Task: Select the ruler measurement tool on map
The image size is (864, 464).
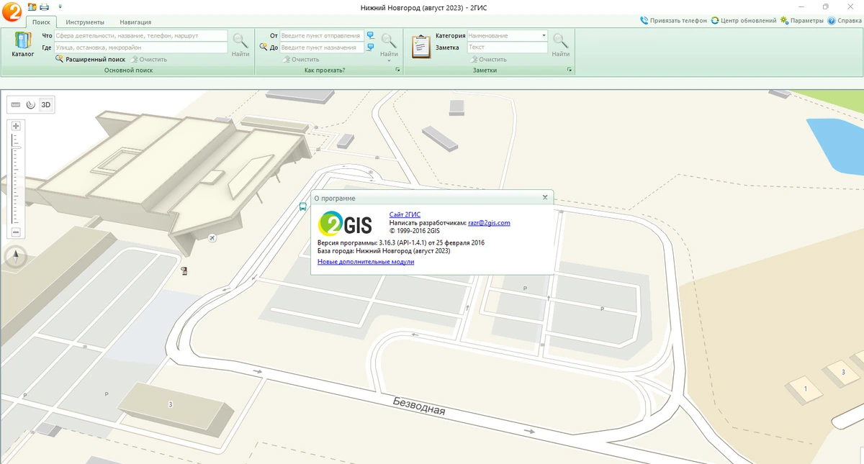Action: click(16, 104)
